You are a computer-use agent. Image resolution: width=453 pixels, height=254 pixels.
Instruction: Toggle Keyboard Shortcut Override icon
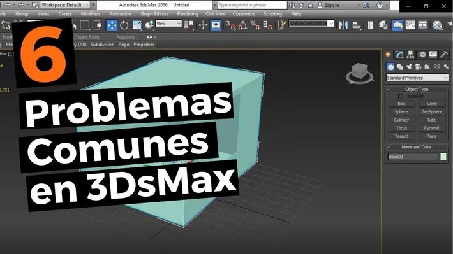[x=216, y=25]
